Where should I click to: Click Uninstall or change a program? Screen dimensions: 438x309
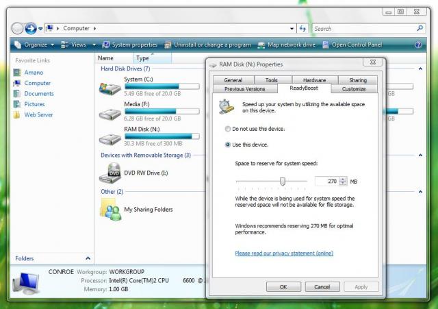[x=207, y=45]
